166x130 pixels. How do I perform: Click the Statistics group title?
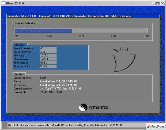pos(20,45)
